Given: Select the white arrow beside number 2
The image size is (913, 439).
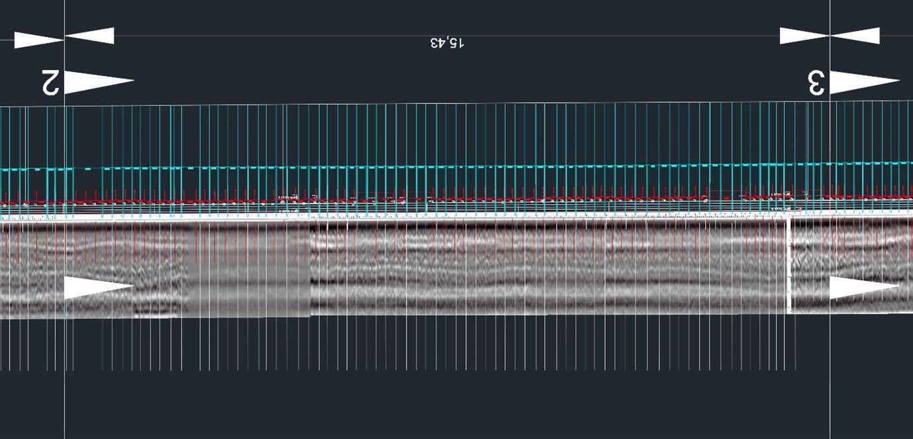Looking at the screenshot, I should (99, 82).
